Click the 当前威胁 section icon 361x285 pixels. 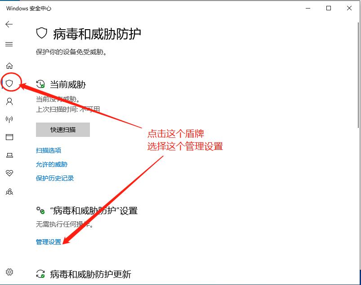[x=41, y=84]
